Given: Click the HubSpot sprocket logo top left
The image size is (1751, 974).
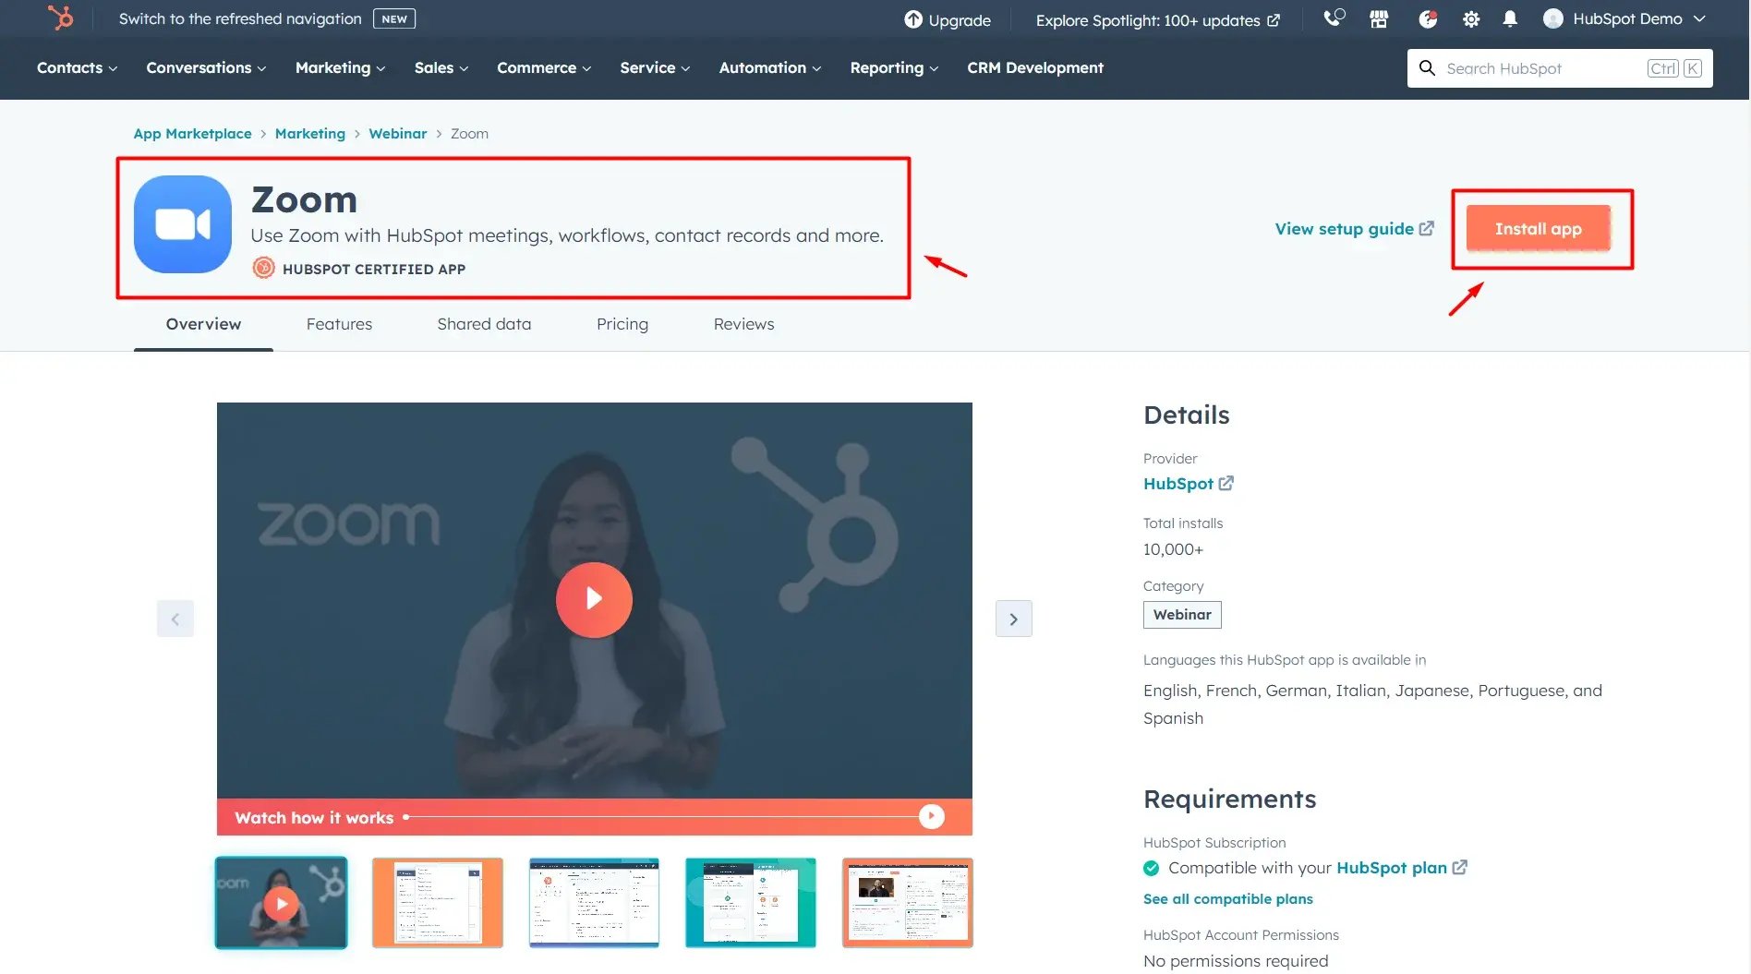Looking at the screenshot, I should 59,18.
